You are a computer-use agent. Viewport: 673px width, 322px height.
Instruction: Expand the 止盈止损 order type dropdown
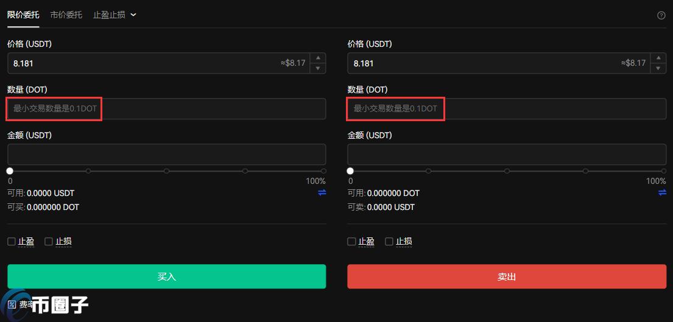[x=115, y=15]
